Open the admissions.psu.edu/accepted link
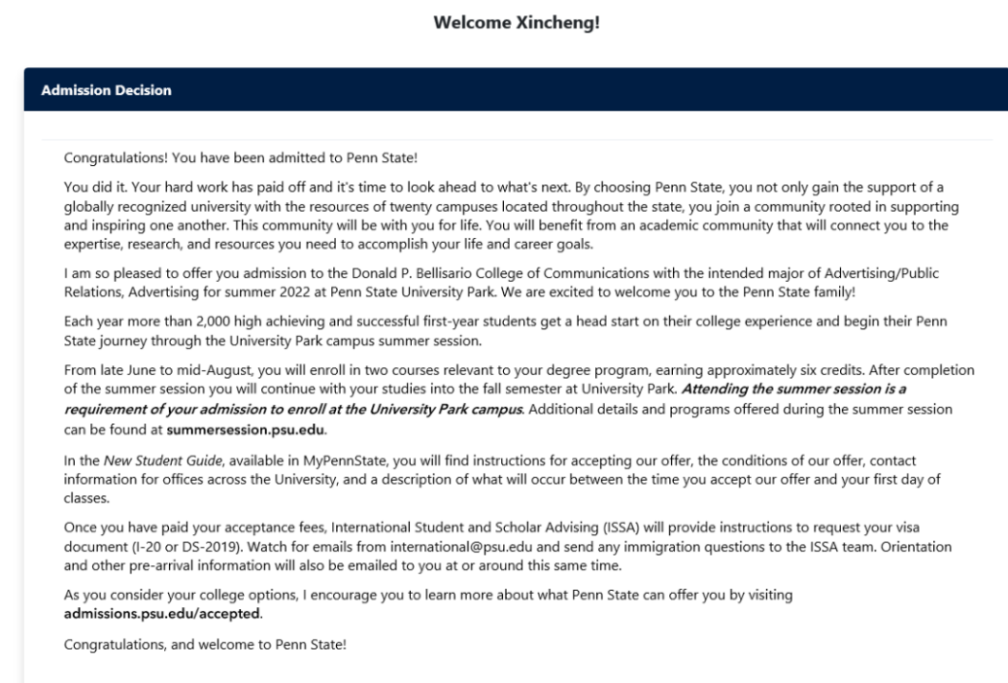 click(161, 614)
